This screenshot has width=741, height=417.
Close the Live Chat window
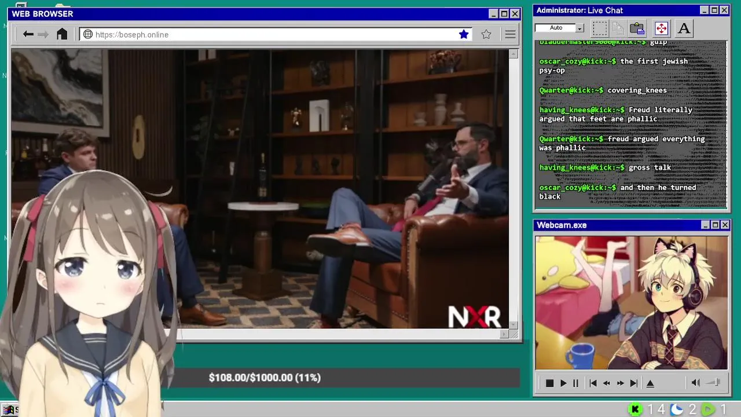coord(724,10)
